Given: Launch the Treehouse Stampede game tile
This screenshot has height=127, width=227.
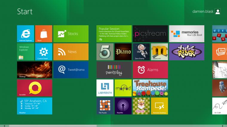Looking at the screenshot, I should (x=150, y=88).
